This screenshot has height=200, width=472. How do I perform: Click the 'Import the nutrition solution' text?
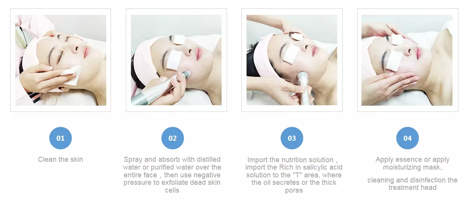tap(290, 160)
